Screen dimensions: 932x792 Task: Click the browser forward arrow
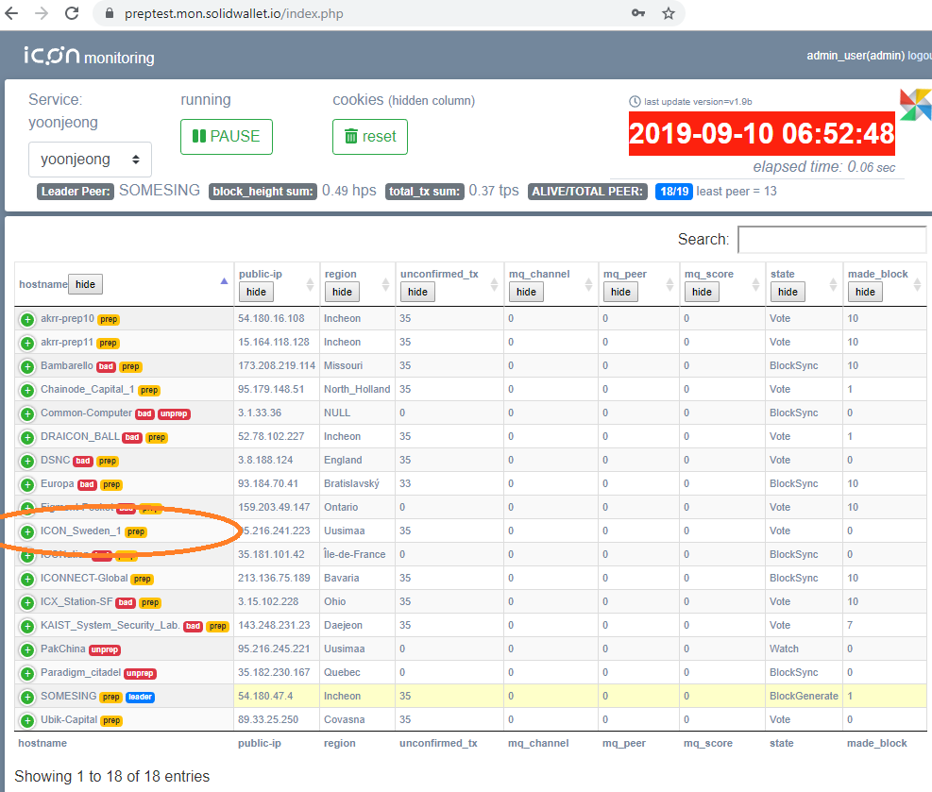click(41, 13)
